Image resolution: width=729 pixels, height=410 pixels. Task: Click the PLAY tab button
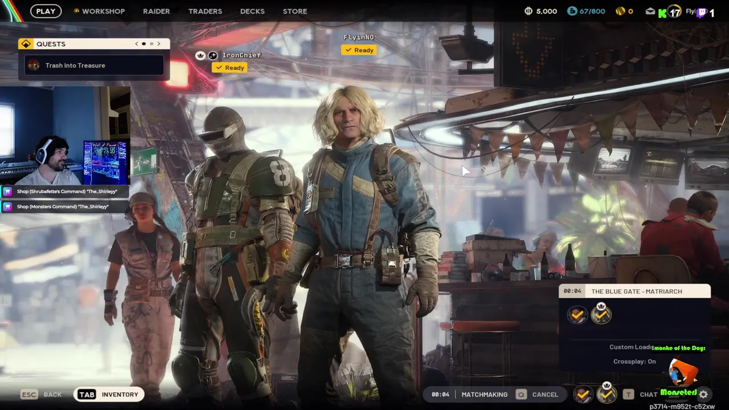coord(46,11)
